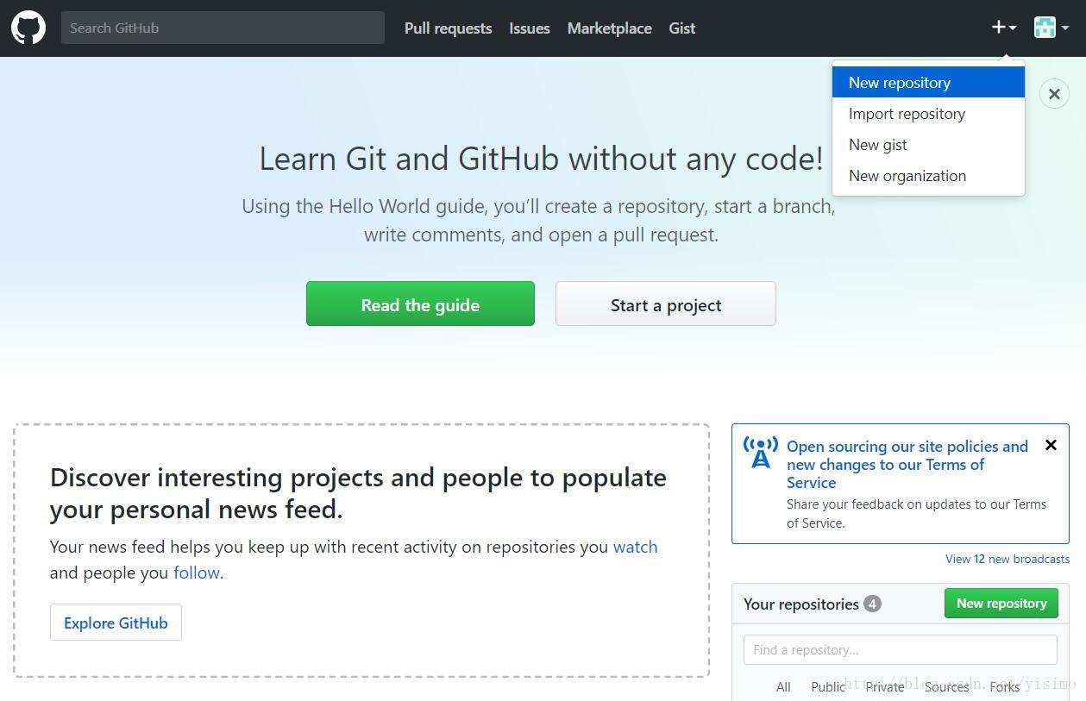Go to Issues in the top navigation

pyautogui.click(x=530, y=28)
